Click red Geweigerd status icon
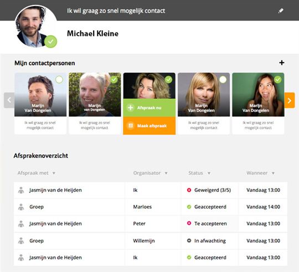 189,190
